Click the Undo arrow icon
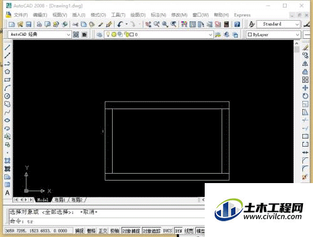This screenshot has height=237, width=313. point(120,24)
